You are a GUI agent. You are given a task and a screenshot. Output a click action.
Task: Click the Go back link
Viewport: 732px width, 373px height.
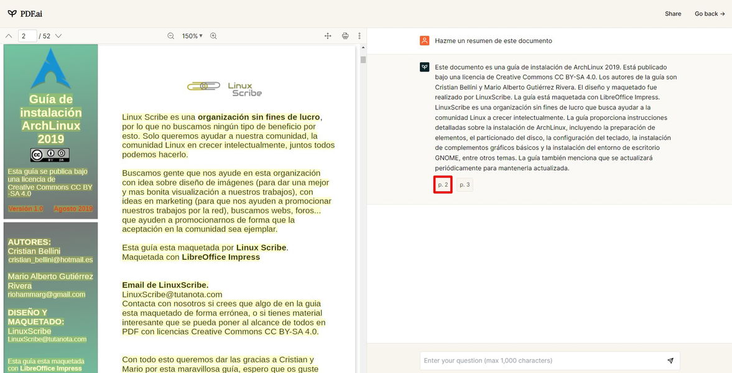(710, 14)
